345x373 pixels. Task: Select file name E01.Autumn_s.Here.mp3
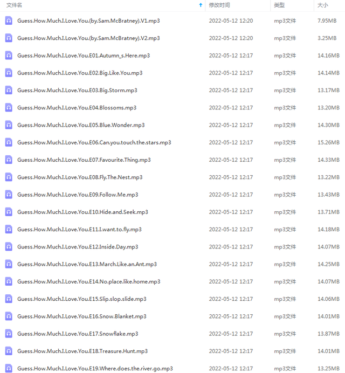(x=84, y=56)
